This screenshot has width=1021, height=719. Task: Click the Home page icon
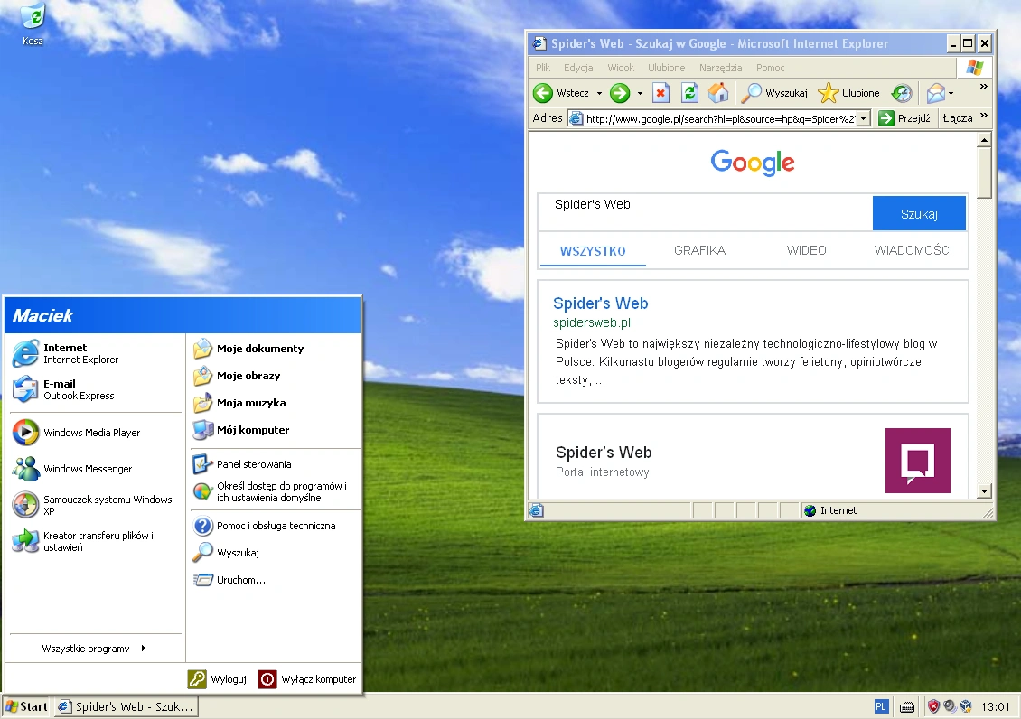[x=718, y=93]
